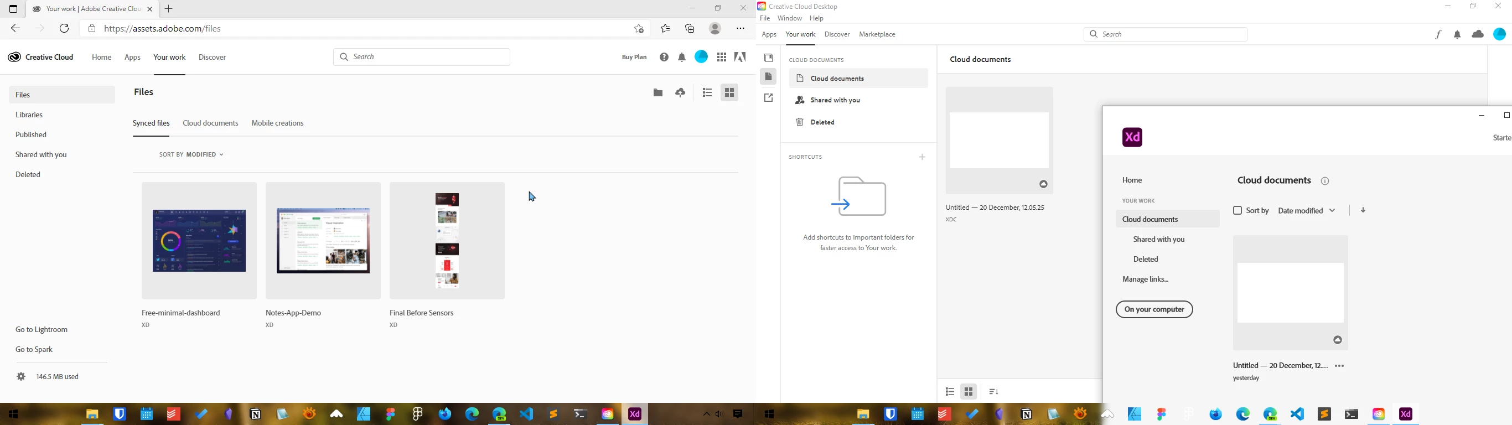The image size is (1512, 425).
Task: Open Discover tab in Creative Cloud Desktop
Action: click(837, 35)
